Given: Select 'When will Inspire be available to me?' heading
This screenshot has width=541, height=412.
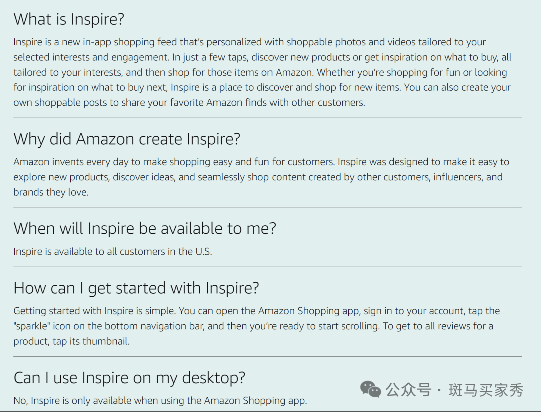Looking at the screenshot, I should pos(145,229).
